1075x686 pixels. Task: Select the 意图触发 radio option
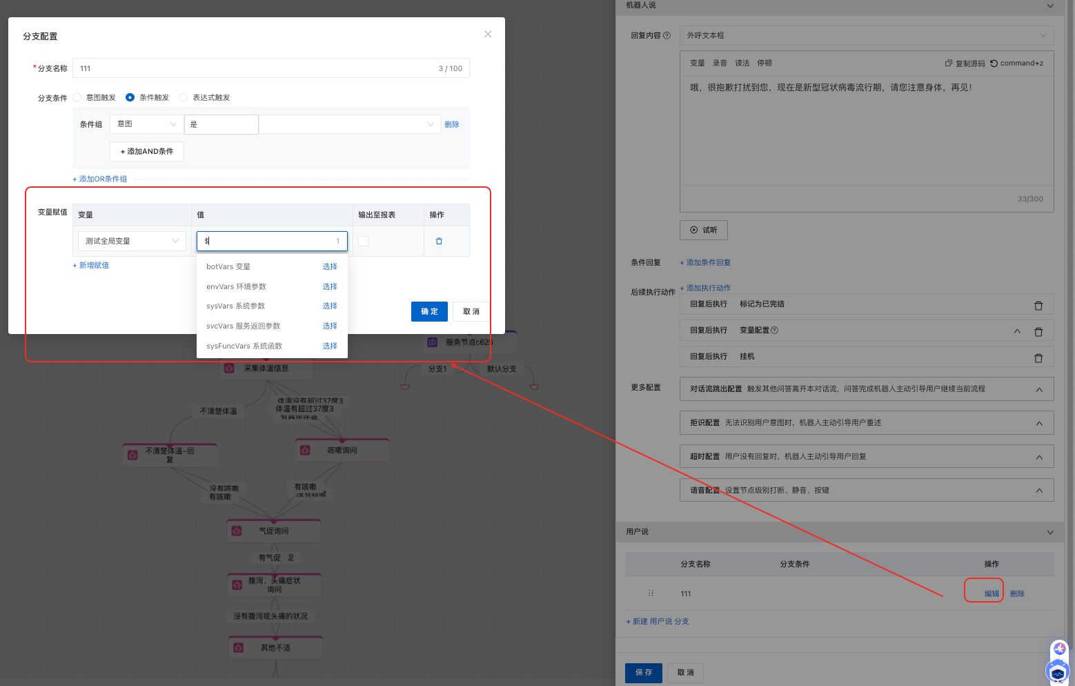[77, 98]
